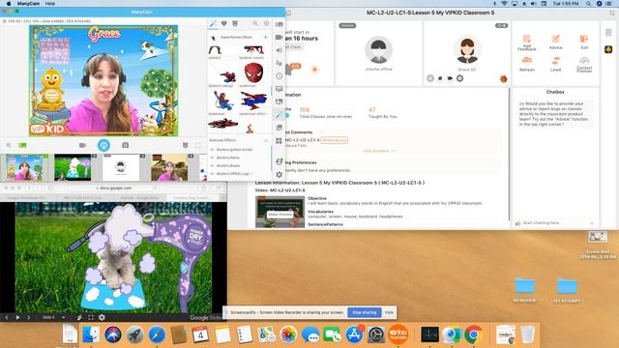Open the ManyCam menu bar item
The height and width of the screenshot is (348, 619).
click(x=27, y=3)
